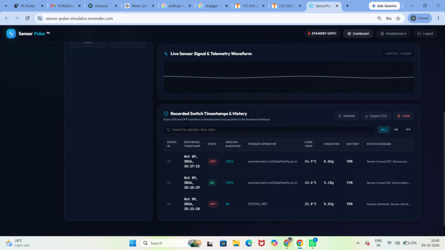Click the address bar URL
The width and height of the screenshot is (445, 250).
tap(79, 18)
